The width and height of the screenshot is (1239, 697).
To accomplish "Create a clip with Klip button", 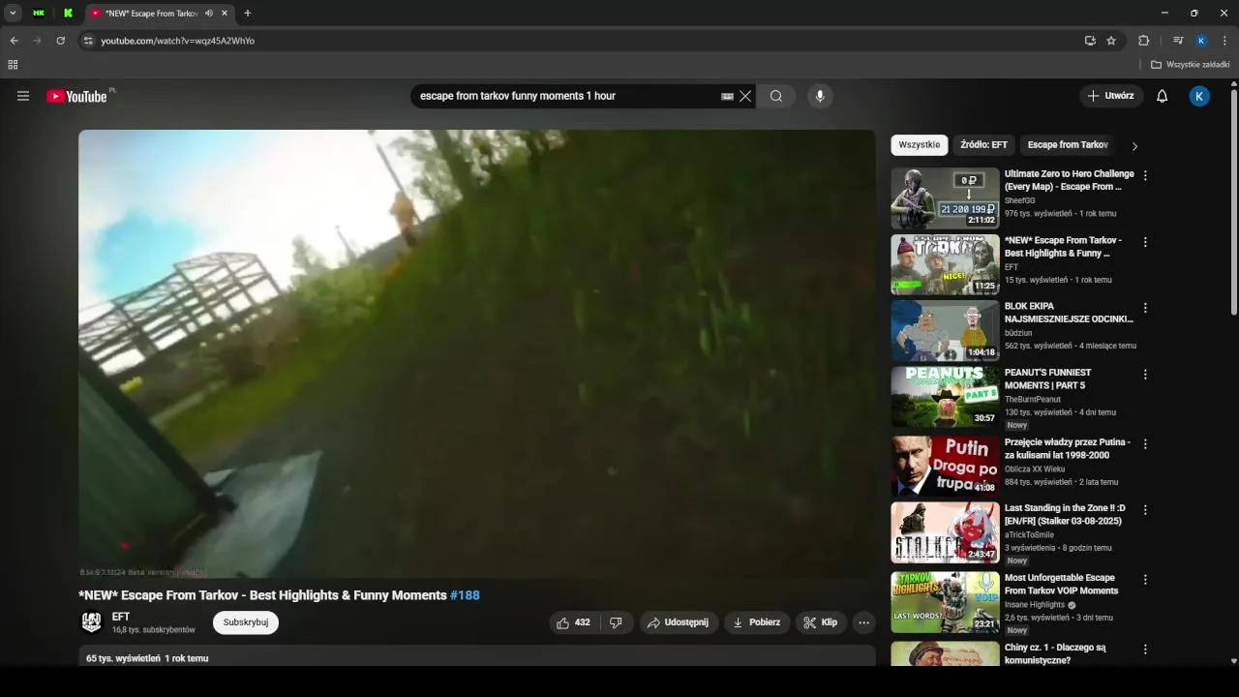I will (x=821, y=622).
